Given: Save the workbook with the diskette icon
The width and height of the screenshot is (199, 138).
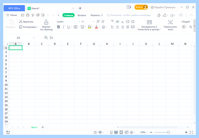Looking at the screenshot, I should click(x=28, y=15).
